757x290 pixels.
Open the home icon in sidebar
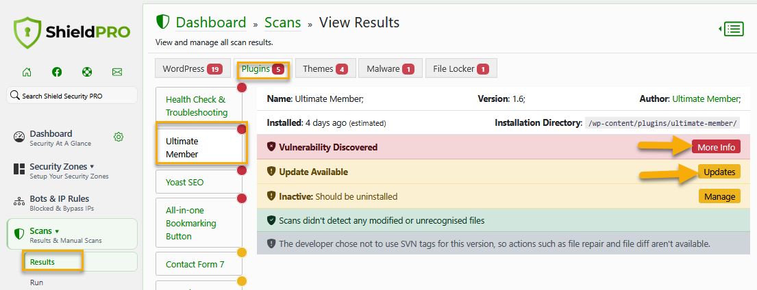(x=27, y=72)
